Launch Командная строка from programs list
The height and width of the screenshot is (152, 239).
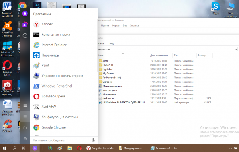point(64,35)
